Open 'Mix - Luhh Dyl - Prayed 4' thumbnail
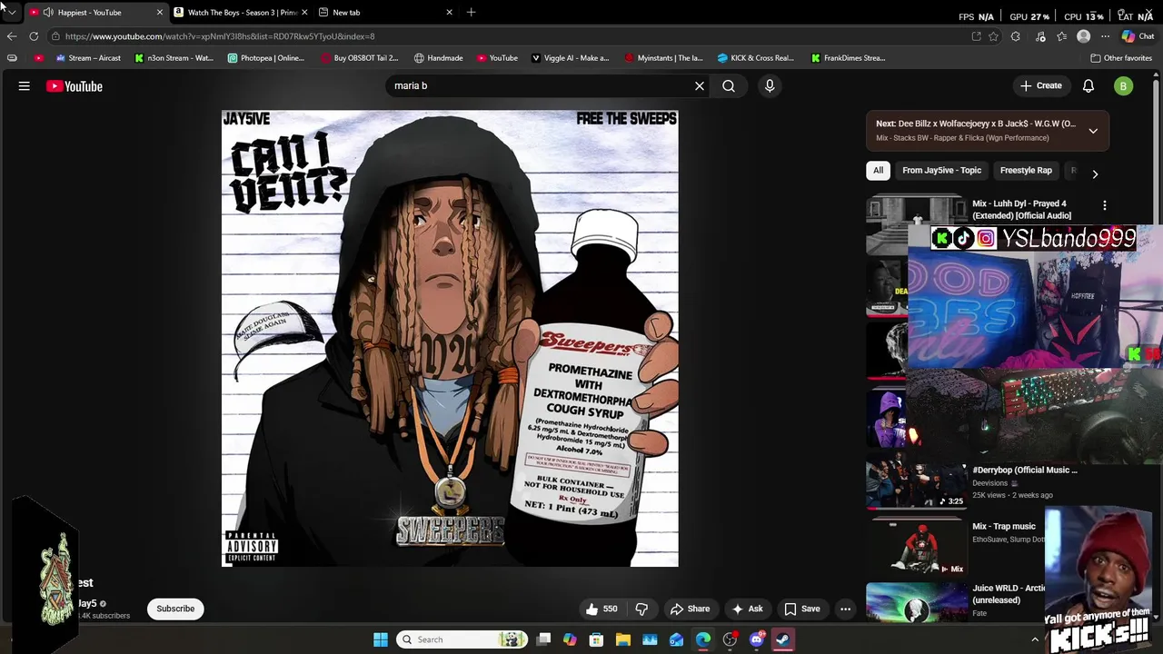This screenshot has width=1163, height=654. click(x=916, y=225)
